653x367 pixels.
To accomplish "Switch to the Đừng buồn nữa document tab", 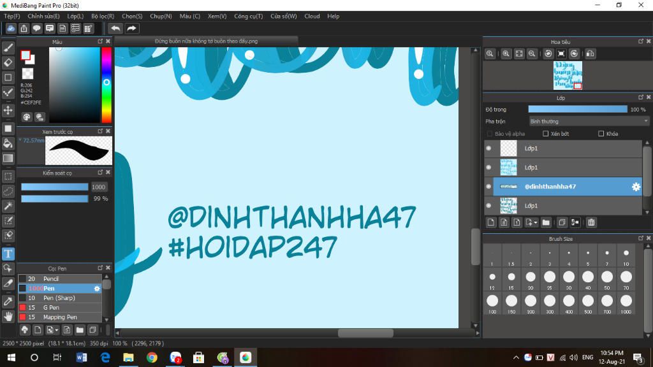I will point(206,41).
